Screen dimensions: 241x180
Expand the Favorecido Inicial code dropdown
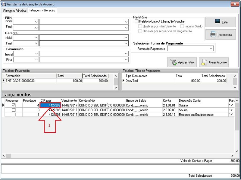point(36,54)
